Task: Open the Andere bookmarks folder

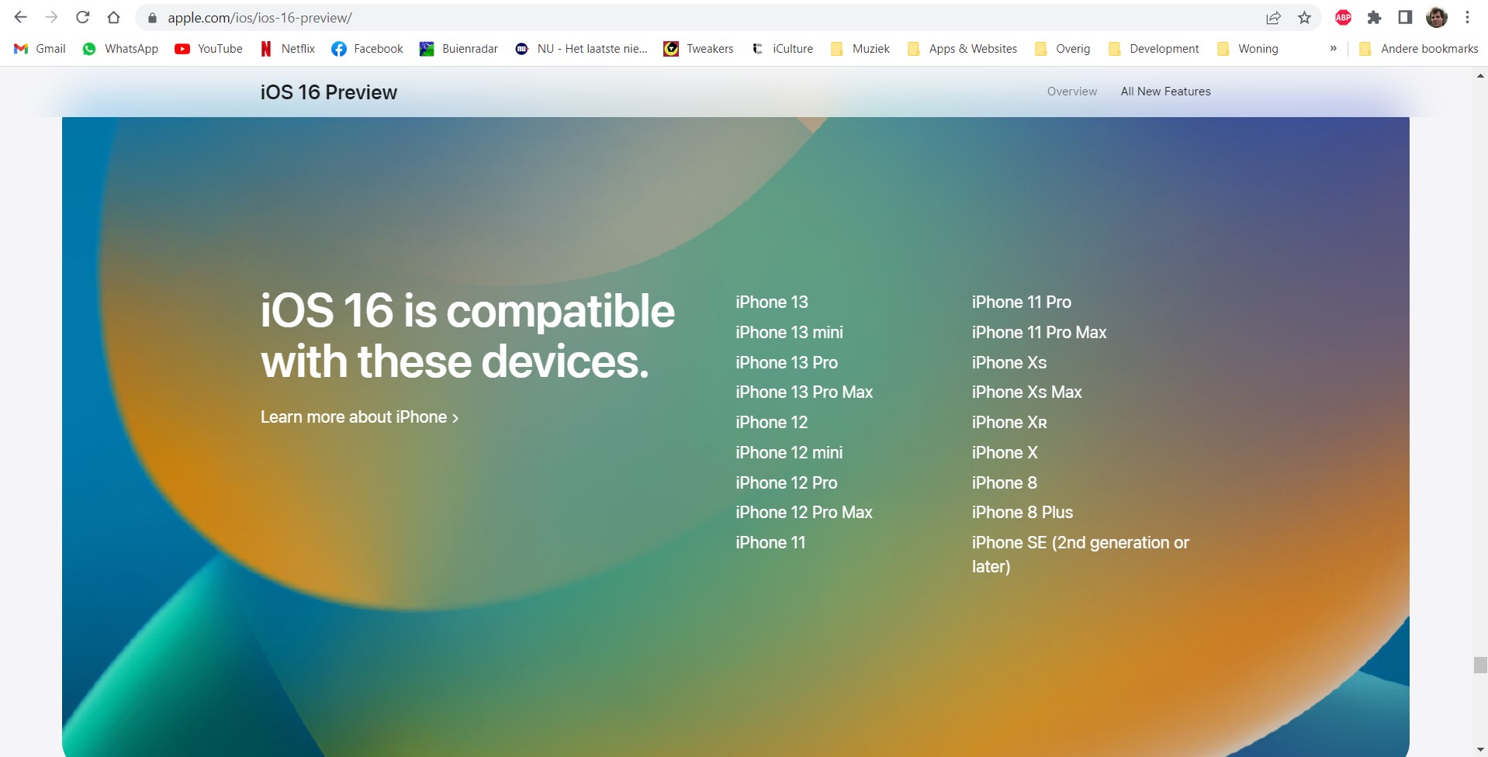Action: pos(1418,49)
